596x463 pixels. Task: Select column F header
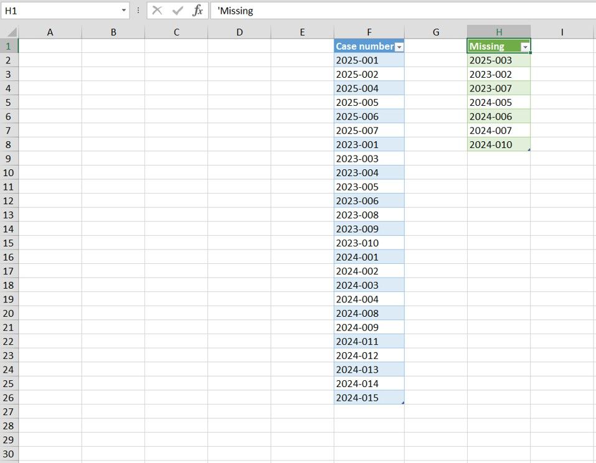pyautogui.click(x=369, y=32)
